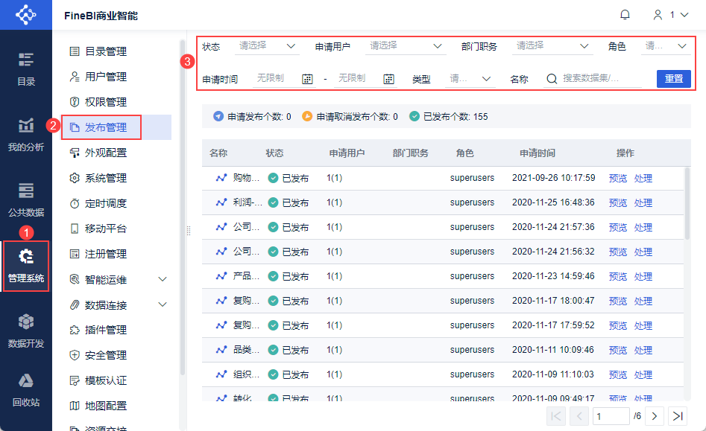Click the chart icon of 购物 row
The image size is (706, 431).
pyautogui.click(x=221, y=178)
